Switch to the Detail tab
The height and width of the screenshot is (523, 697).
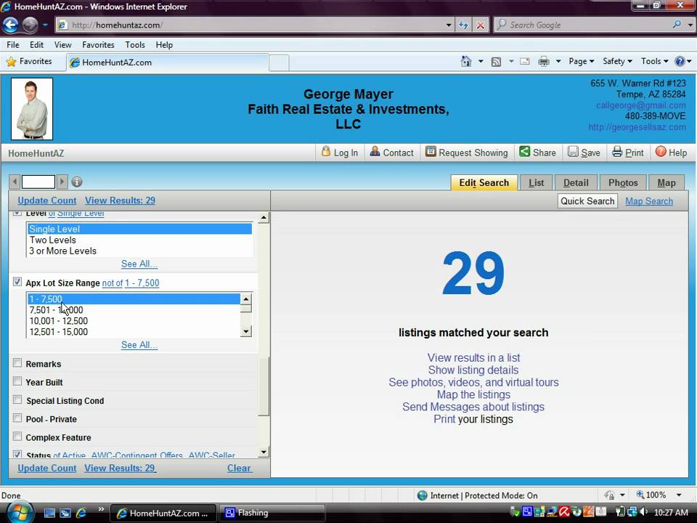[576, 183]
